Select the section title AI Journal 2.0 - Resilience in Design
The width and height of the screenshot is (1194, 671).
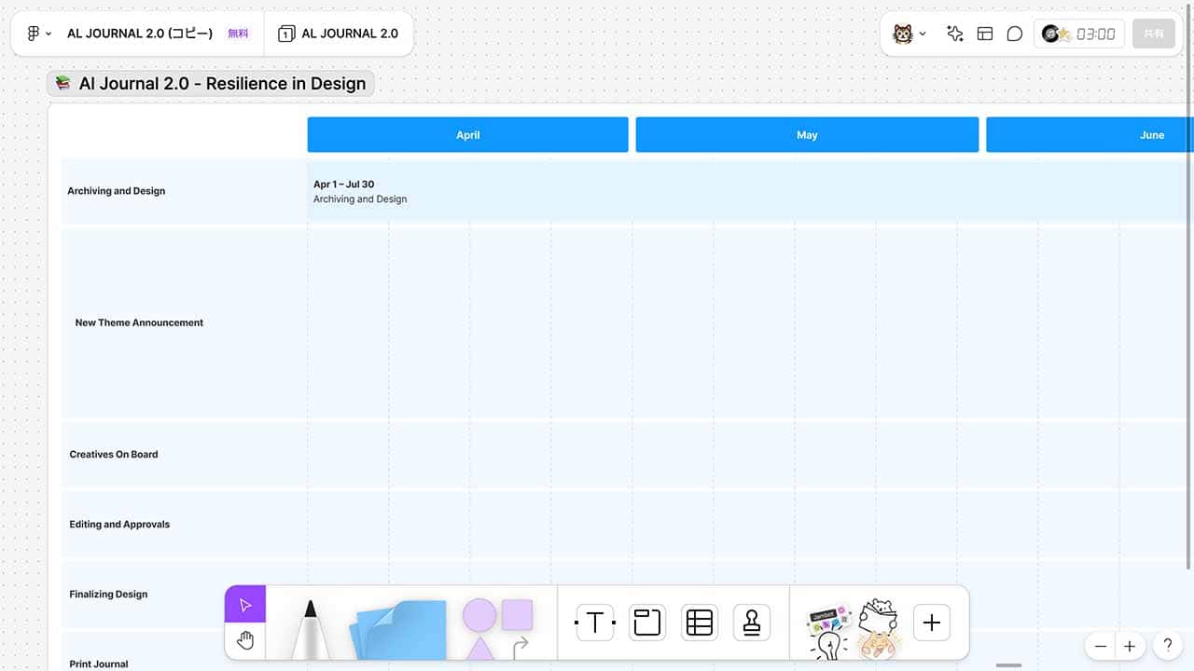tap(211, 84)
